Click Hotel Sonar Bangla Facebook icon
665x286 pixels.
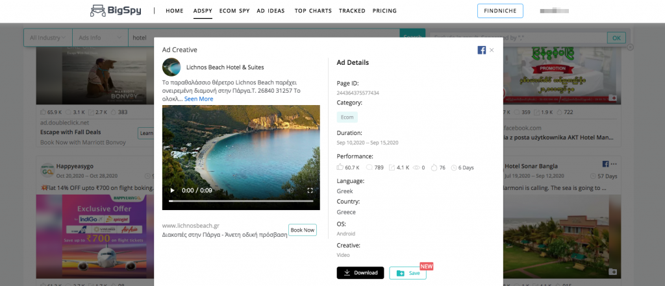point(606,164)
